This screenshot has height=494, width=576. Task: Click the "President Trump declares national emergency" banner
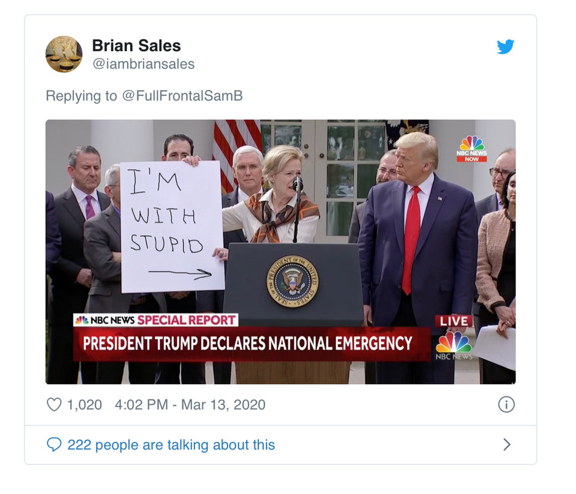[247, 343]
